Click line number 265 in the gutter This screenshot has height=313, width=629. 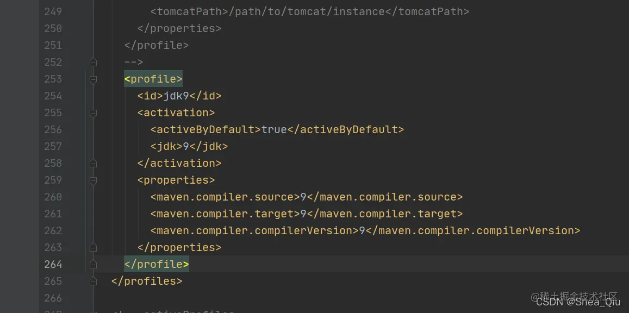pyautogui.click(x=53, y=281)
